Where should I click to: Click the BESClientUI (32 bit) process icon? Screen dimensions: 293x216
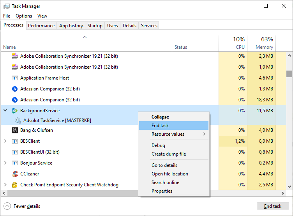[15, 152]
